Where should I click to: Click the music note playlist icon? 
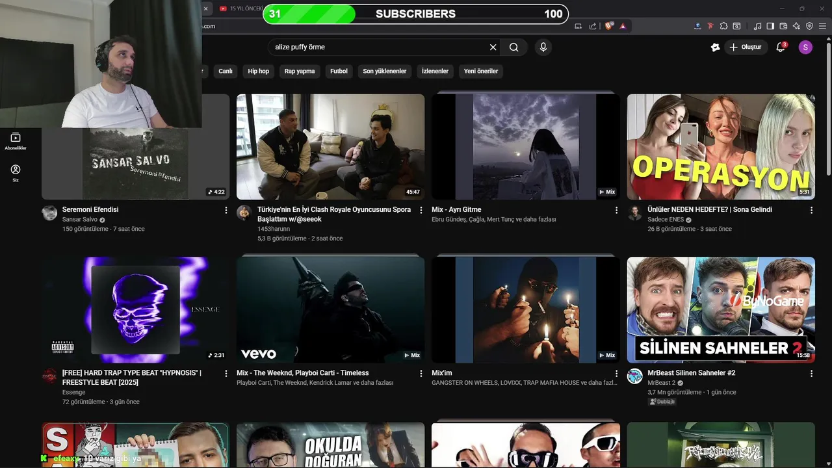tap(757, 26)
